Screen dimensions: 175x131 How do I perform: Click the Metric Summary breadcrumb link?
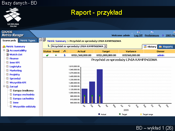point(57,41)
